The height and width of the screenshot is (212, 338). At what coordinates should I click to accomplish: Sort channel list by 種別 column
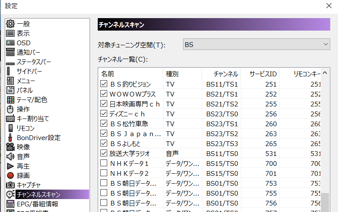tap(183, 74)
